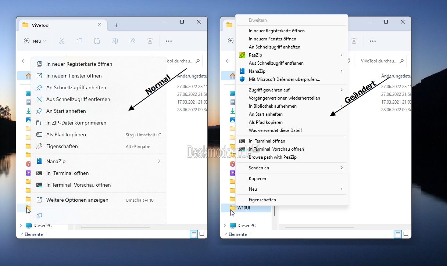The width and height of the screenshot is (447, 266).
Task: Choose 'In neuem Fenster öffnen' in classic context menu
Action: tap(292, 39)
